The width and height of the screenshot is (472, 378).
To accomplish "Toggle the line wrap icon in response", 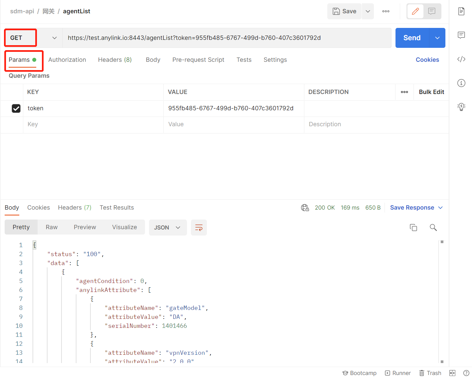I will (199, 228).
